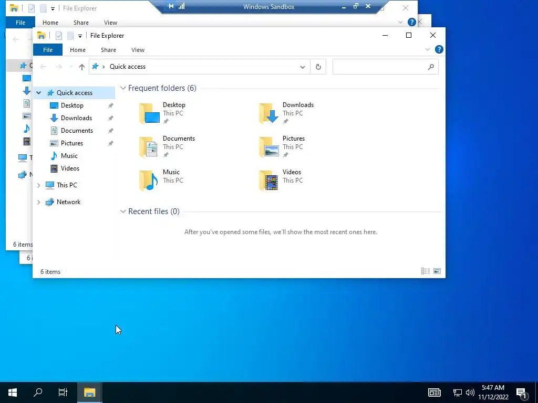The height and width of the screenshot is (403, 538).
Task: Open the address bar history dropdown
Action: pyautogui.click(x=302, y=67)
